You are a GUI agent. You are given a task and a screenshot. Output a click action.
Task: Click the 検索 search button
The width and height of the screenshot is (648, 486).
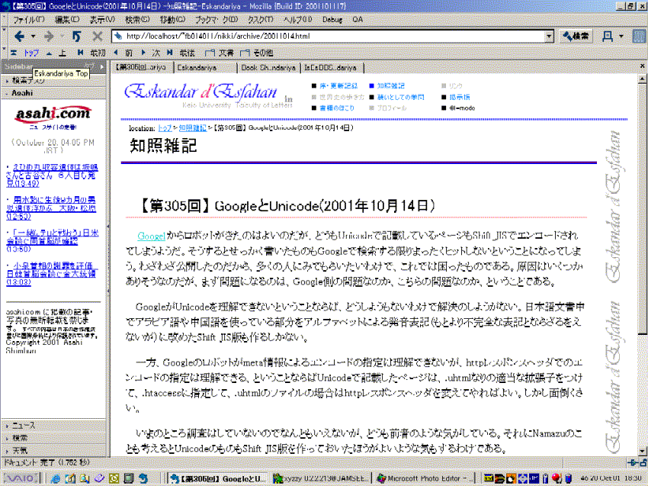click(x=576, y=37)
